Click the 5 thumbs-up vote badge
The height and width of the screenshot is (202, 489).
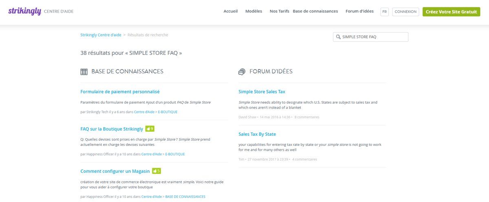pyautogui.click(x=156, y=171)
